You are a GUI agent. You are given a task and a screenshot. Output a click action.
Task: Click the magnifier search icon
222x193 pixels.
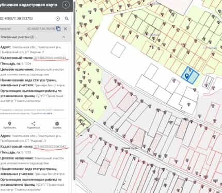pos(67,19)
